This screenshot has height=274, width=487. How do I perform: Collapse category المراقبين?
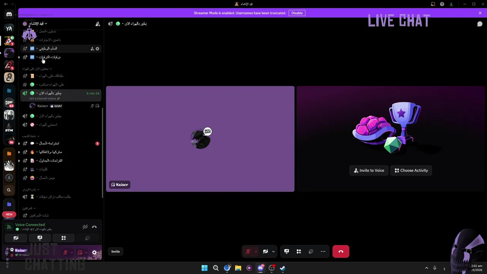point(29,209)
